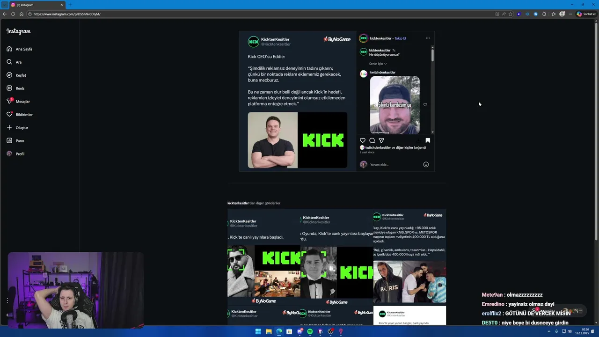Open File Explorer from taskbar
Screen dimensions: 599x337
[269, 331]
